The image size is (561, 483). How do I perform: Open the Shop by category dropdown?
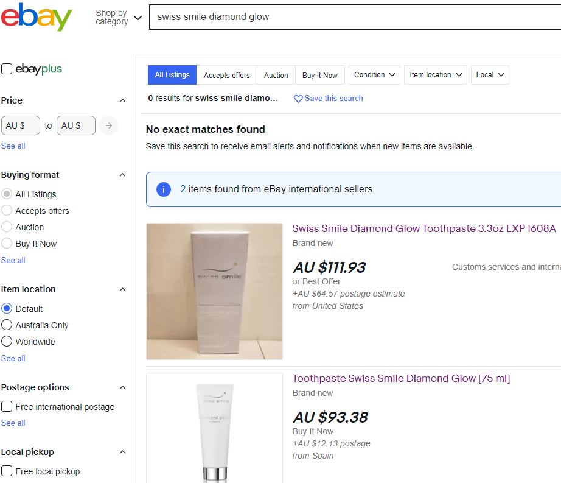click(119, 17)
